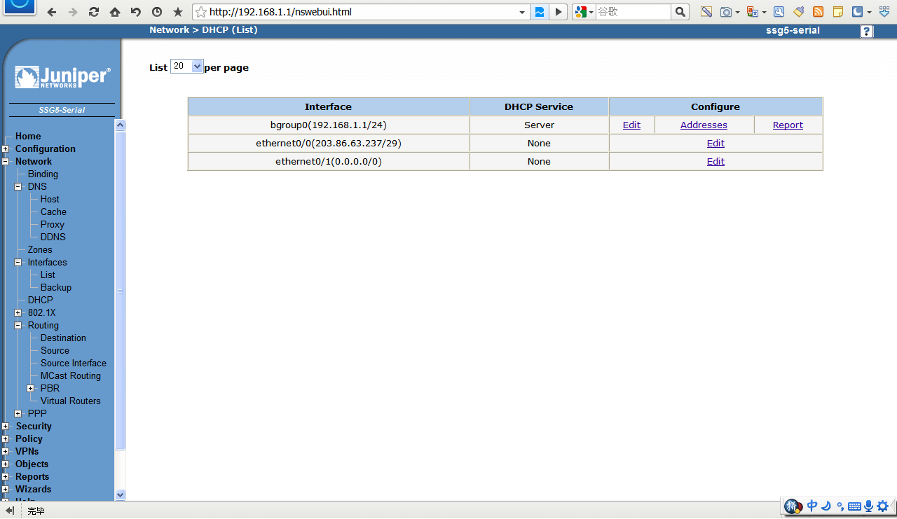
Task: Click the bookmark star icon in toolbar
Action: point(178,12)
